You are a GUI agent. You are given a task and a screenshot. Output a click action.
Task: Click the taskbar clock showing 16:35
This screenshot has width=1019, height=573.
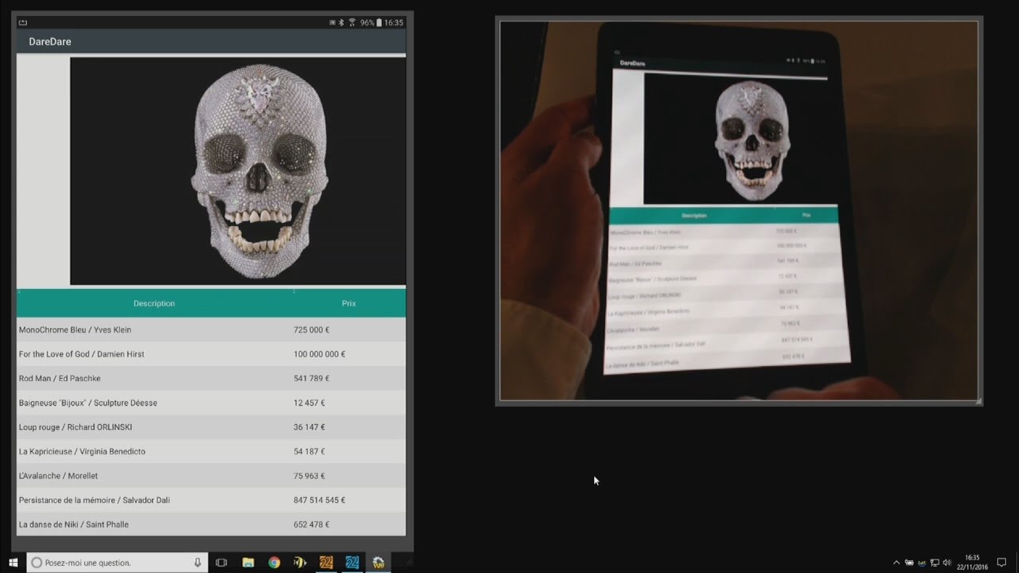(x=972, y=563)
